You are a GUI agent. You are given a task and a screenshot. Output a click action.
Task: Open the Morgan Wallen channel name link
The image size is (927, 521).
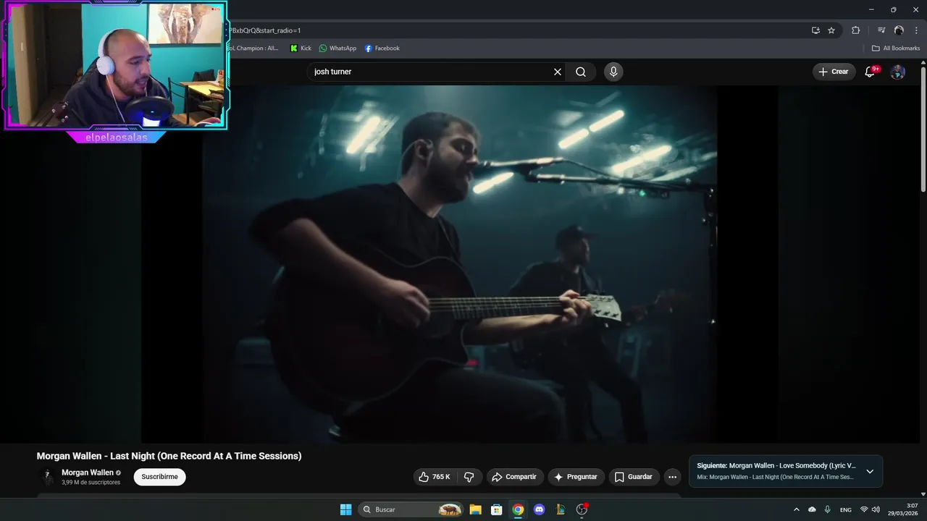[x=88, y=473]
